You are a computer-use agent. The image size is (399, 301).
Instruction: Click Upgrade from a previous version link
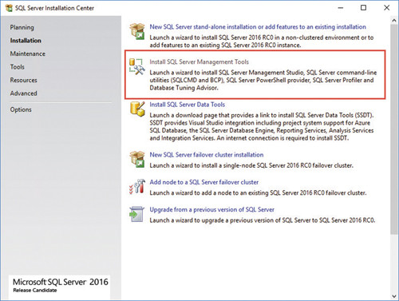tap(211, 210)
